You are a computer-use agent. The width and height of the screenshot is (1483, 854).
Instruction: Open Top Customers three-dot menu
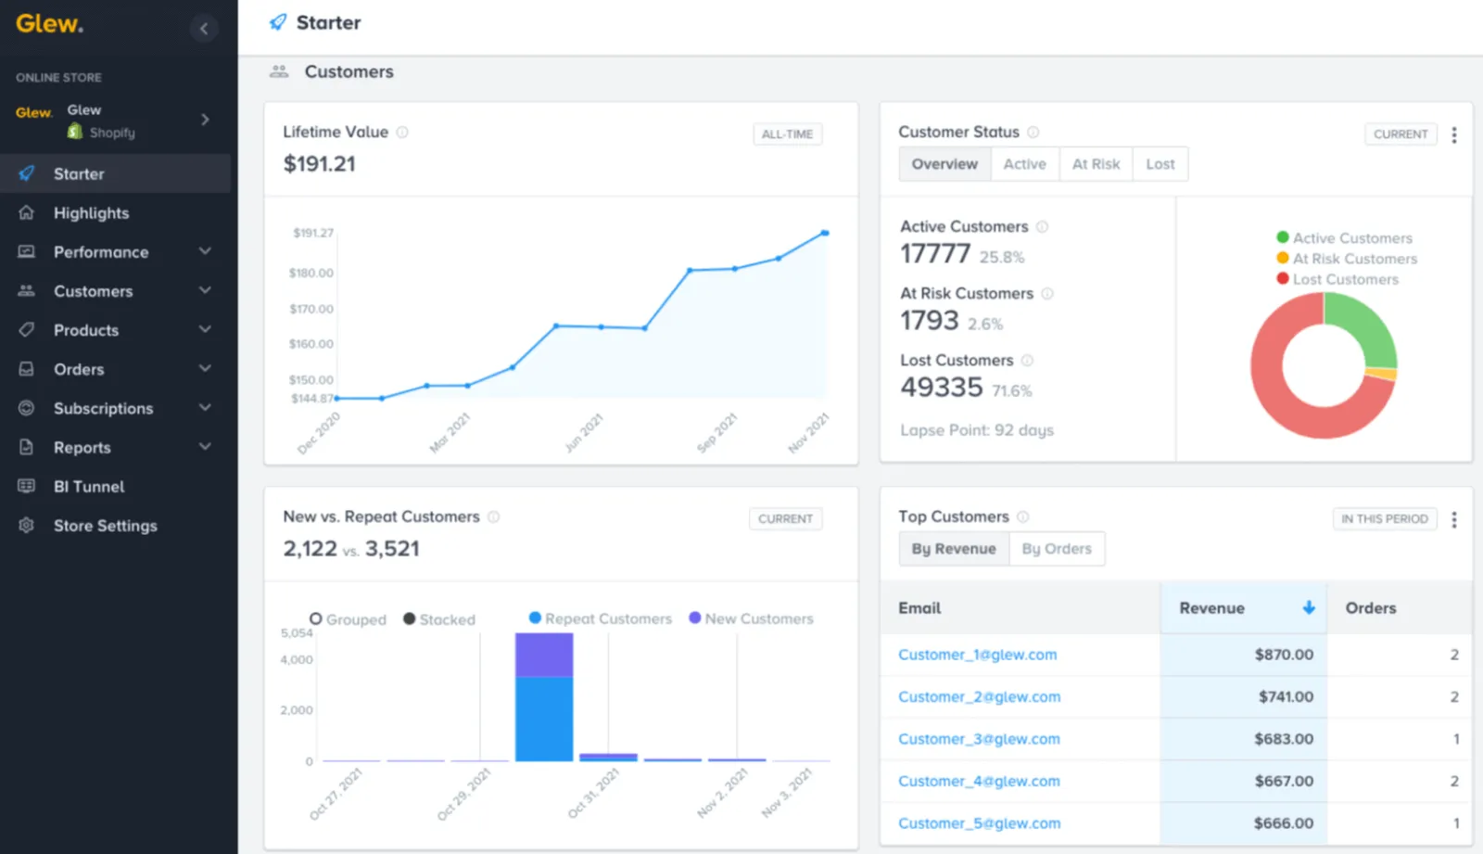click(x=1453, y=520)
